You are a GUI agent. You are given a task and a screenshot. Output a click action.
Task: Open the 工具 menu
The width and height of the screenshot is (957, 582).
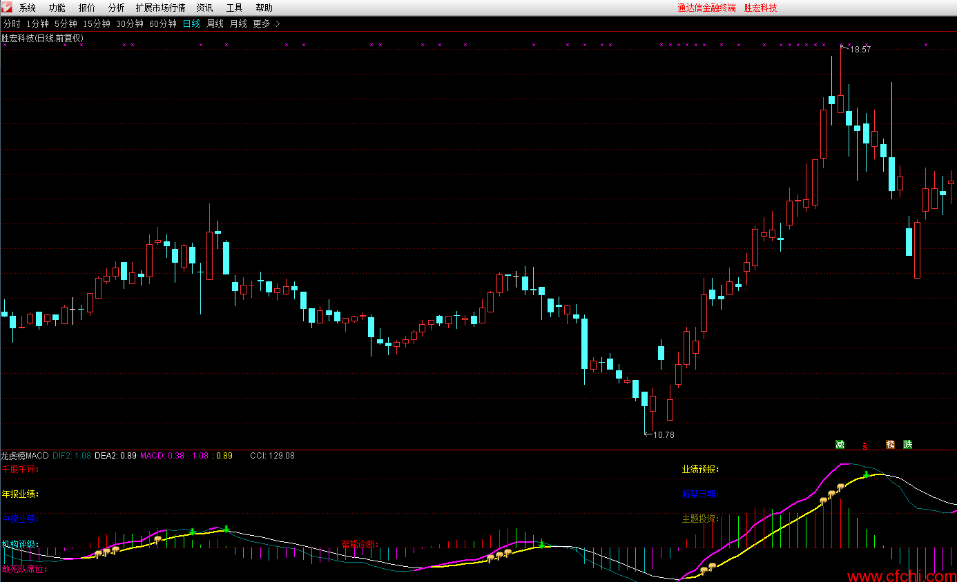click(x=235, y=8)
